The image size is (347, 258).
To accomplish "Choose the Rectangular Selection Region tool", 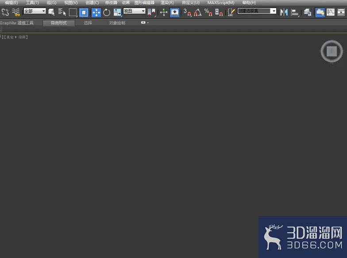I will 73,12.
